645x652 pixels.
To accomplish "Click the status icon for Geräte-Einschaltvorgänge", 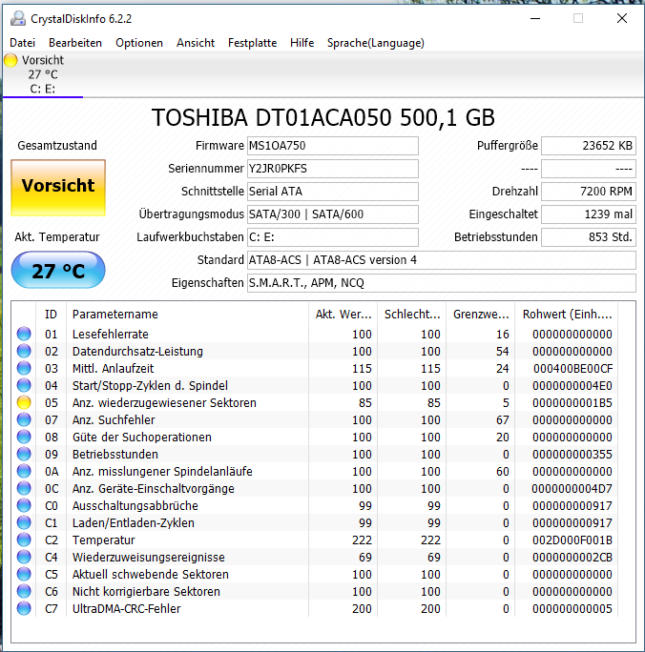I will (24, 488).
